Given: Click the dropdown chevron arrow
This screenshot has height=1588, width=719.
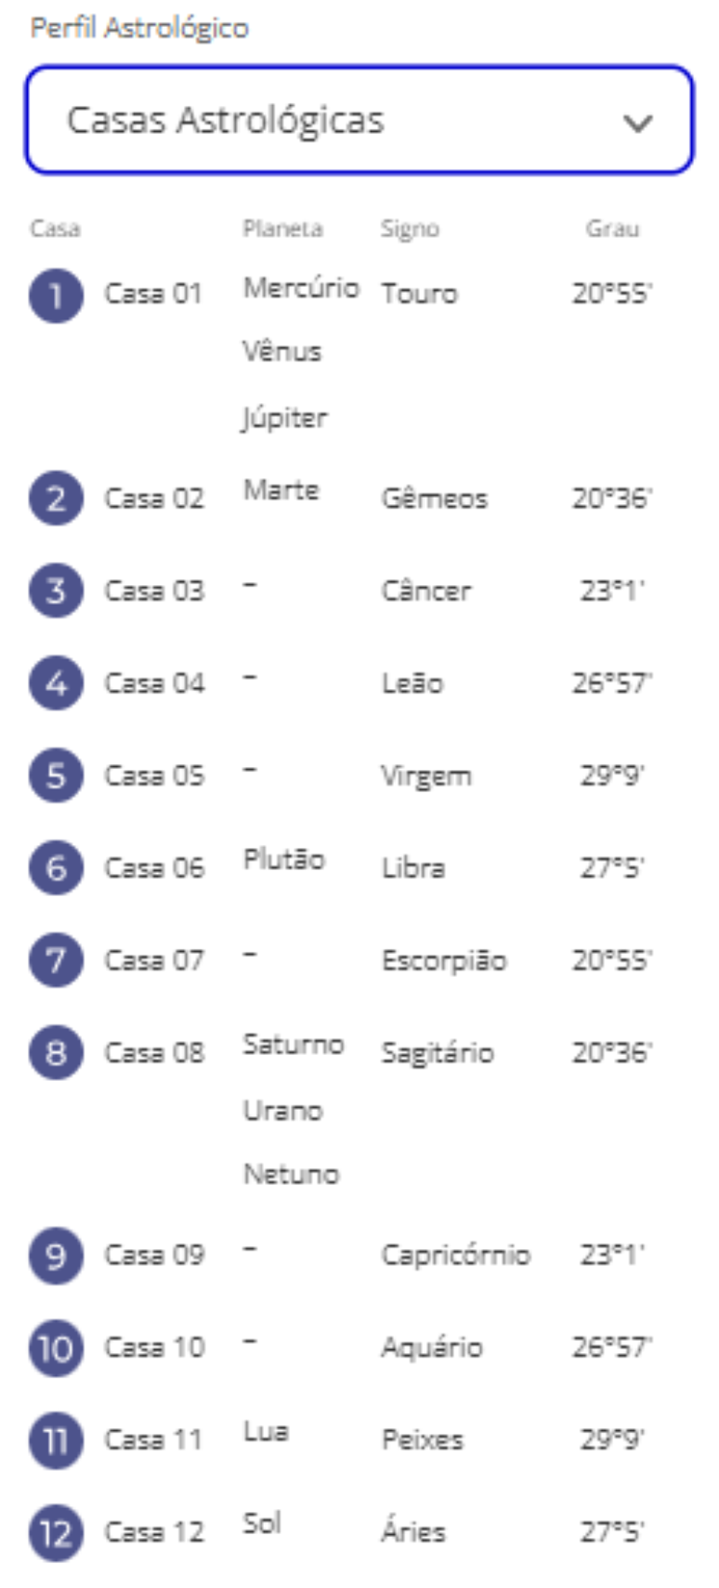Looking at the screenshot, I should pos(637,122).
